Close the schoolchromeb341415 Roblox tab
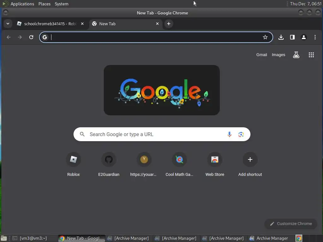This screenshot has width=323, height=242. tap(82, 24)
